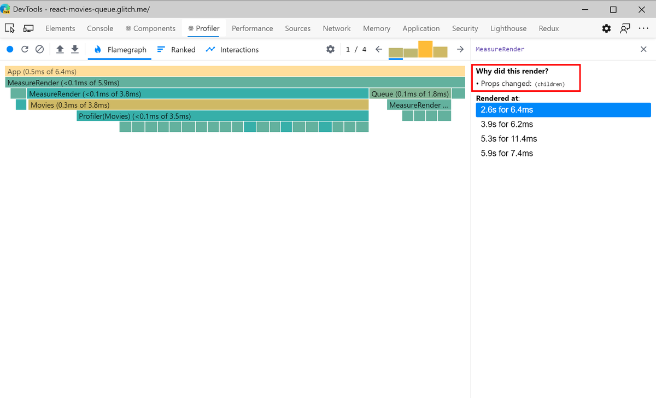The image size is (656, 398).
Task: Toggle the device emulation toolbar
Action: [28, 28]
